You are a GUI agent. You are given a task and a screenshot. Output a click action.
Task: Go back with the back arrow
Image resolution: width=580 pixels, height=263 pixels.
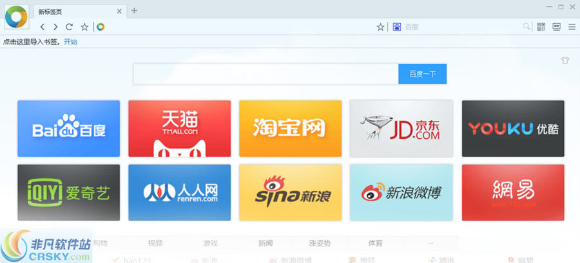click(42, 27)
